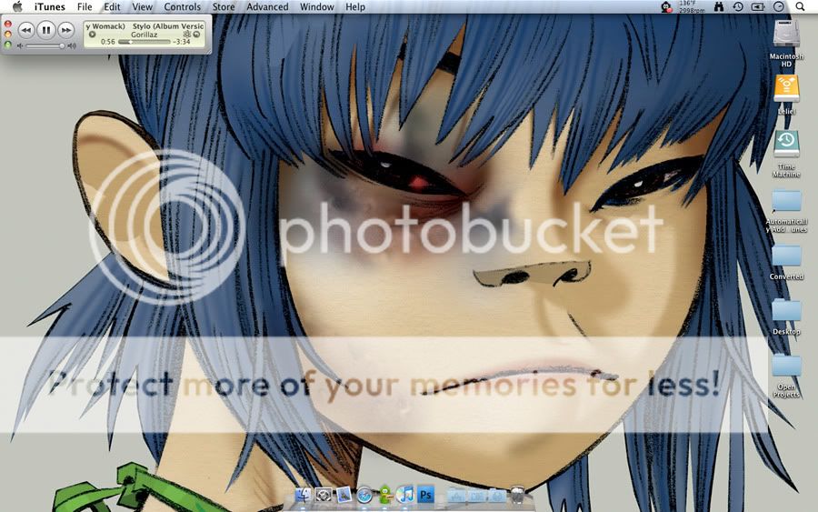The image size is (818, 512).
Task: Open Finder from the Dock
Action: [303, 496]
